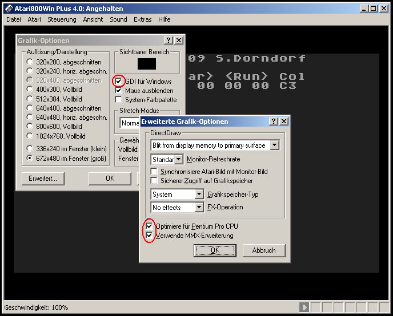
Task: Click the Abbruch button
Action: [264, 250]
